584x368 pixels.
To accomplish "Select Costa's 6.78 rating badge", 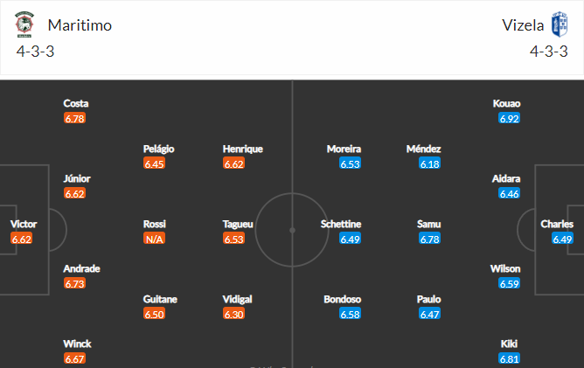I will point(74,119).
